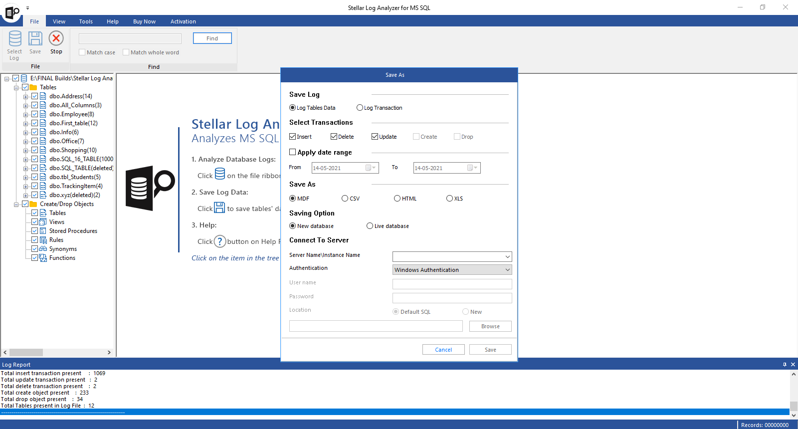The height and width of the screenshot is (429, 798).
Task: Click the dbo.Employee(8) table icon
Action: point(43,114)
